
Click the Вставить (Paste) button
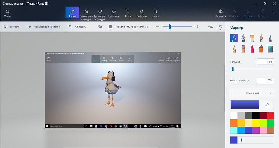pos(221,14)
